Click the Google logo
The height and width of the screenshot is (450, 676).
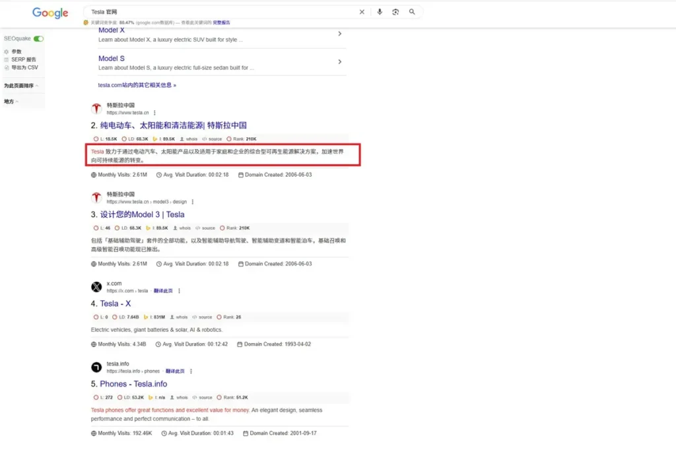(50, 13)
